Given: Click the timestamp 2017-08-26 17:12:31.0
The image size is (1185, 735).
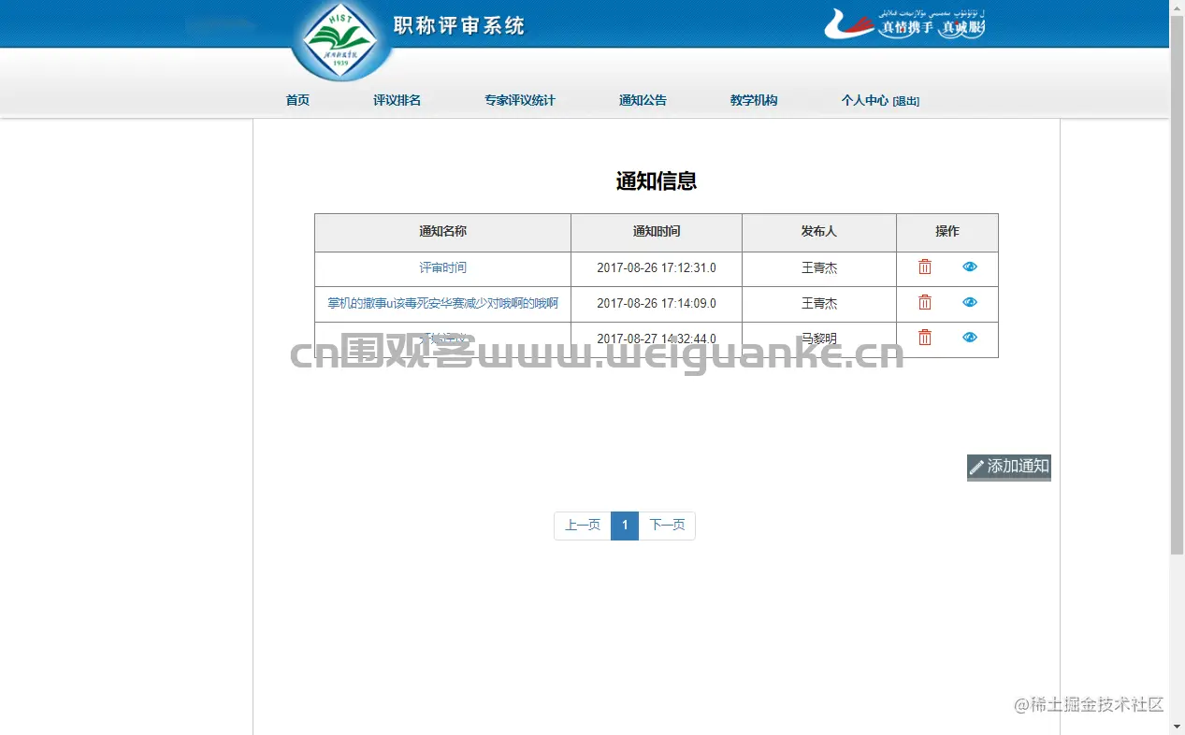Looking at the screenshot, I should click(657, 267).
